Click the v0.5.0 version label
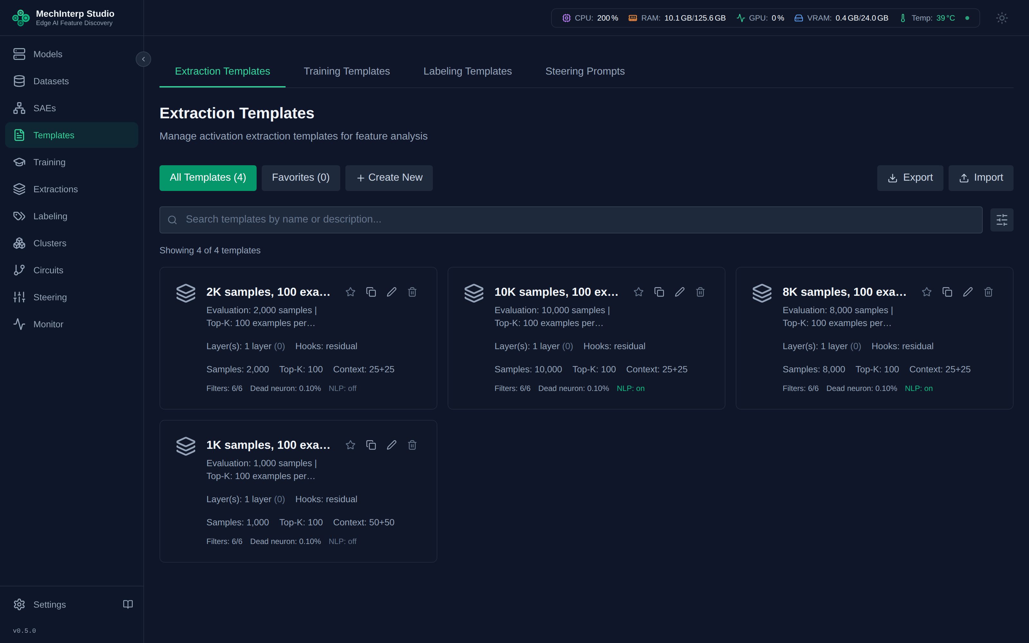The width and height of the screenshot is (1029, 643). pos(24,631)
